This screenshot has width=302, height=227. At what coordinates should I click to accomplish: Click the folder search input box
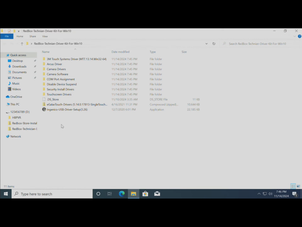[x=257, y=44]
